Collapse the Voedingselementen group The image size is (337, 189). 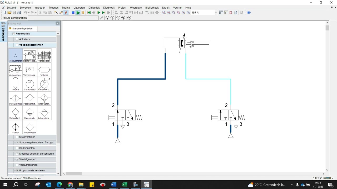pos(17,45)
